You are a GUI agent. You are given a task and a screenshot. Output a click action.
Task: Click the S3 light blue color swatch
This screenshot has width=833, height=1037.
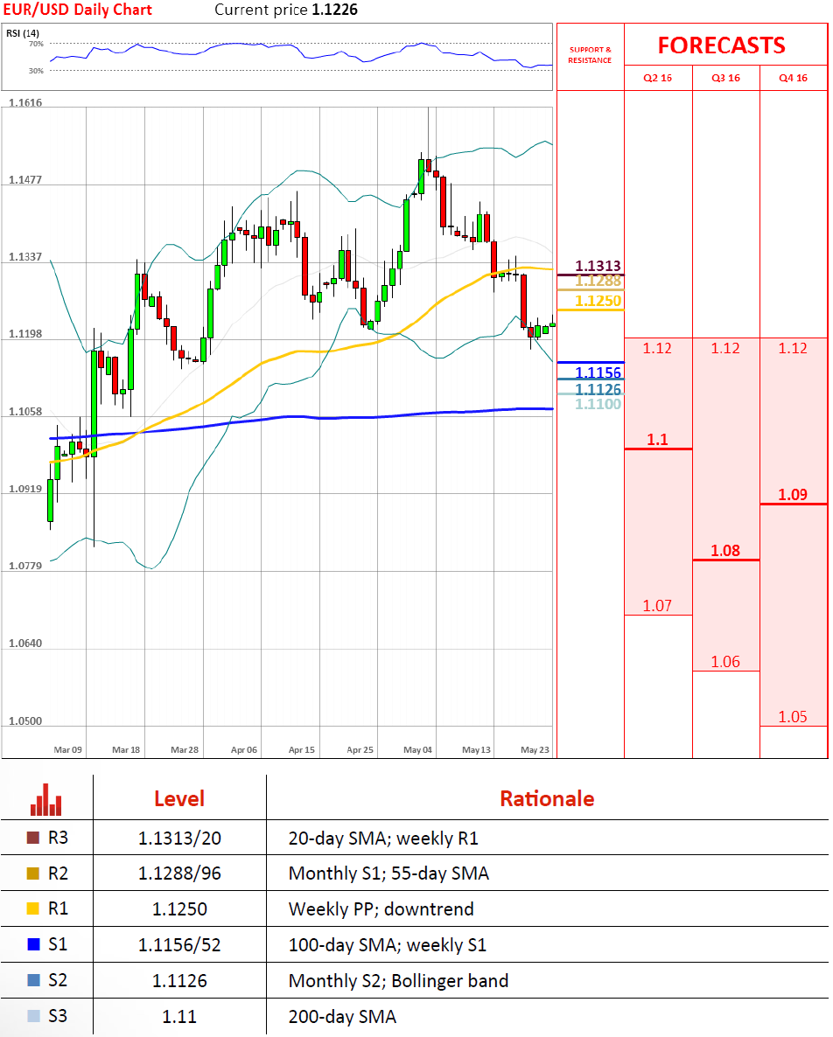[32, 1016]
